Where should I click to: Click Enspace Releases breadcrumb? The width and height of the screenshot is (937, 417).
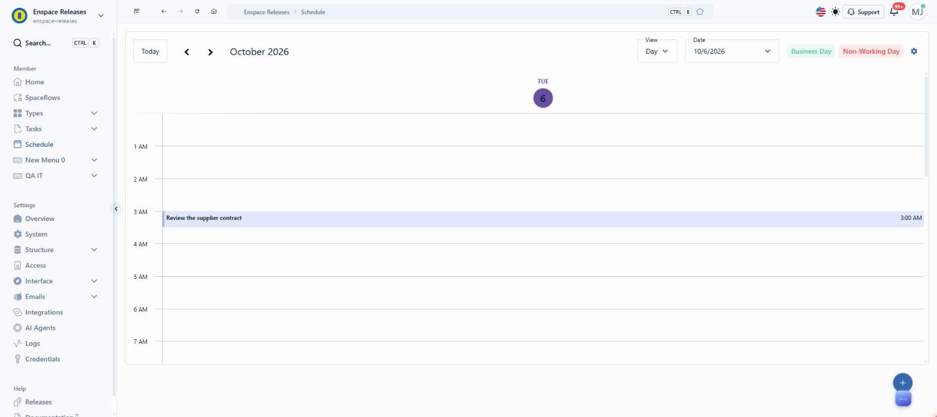click(x=267, y=12)
